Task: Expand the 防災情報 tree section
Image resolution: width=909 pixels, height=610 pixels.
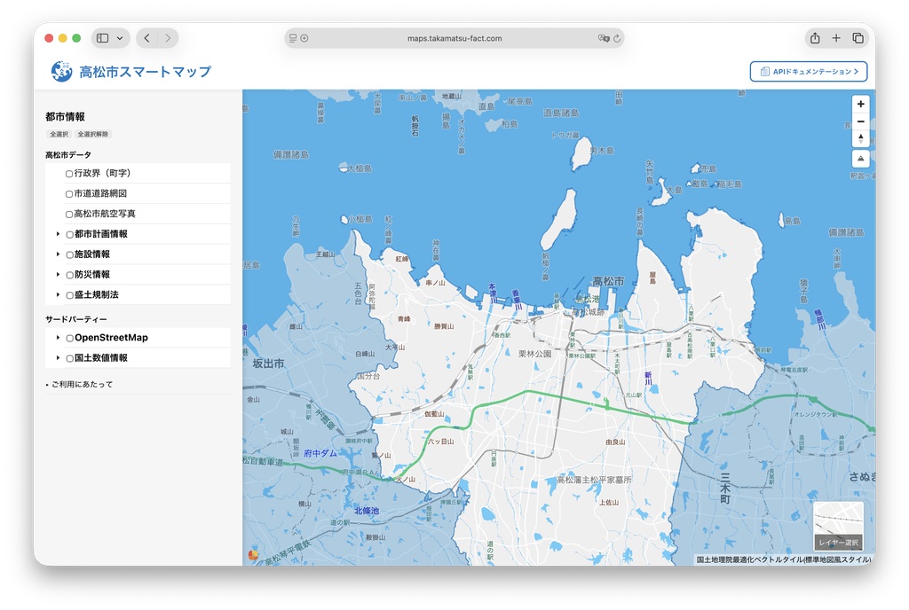Action: tap(58, 275)
